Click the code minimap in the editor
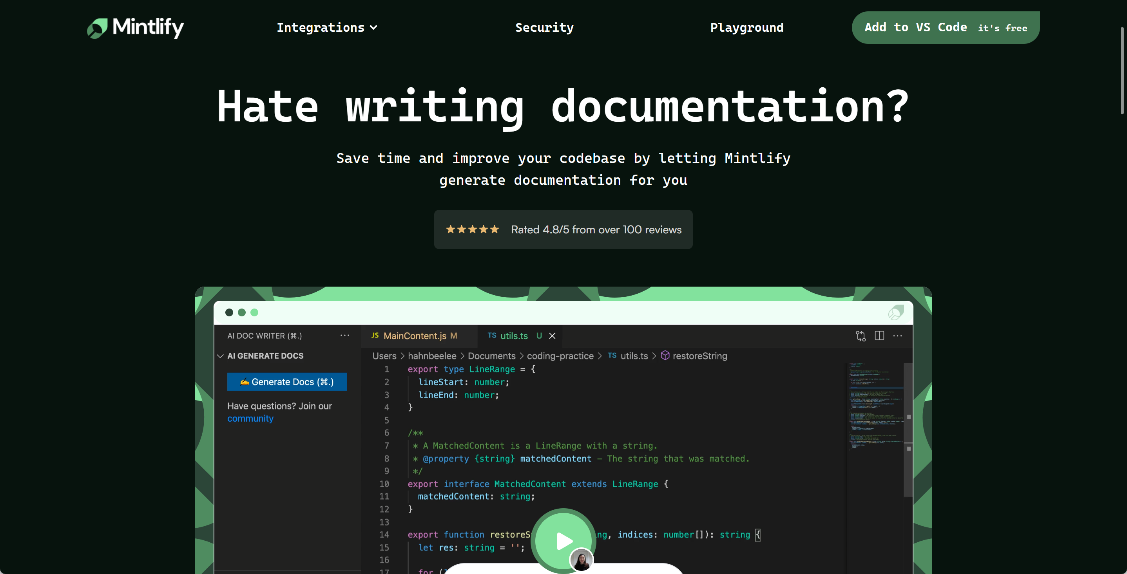Image resolution: width=1127 pixels, height=574 pixels. point(875,406)
